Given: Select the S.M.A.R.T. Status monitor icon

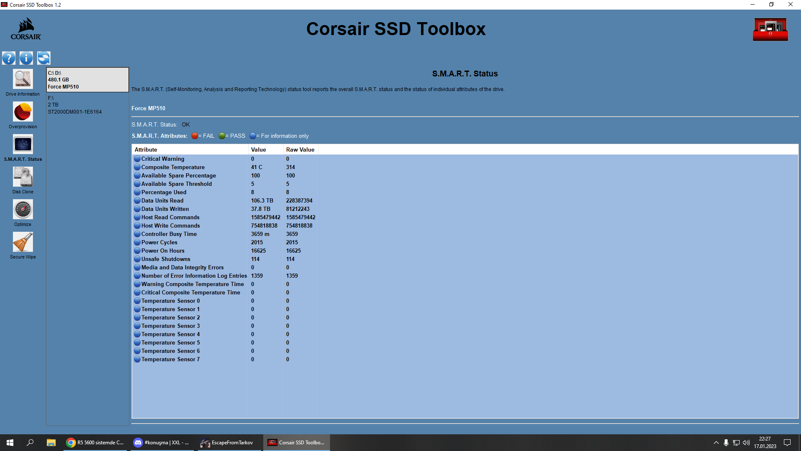Looking at the screenshot, I should [x=23, y=144].
